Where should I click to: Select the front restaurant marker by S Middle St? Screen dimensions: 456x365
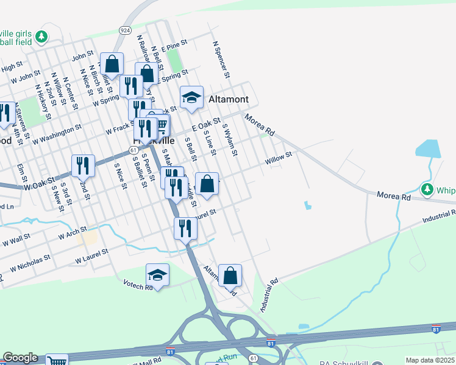[177, 189]
